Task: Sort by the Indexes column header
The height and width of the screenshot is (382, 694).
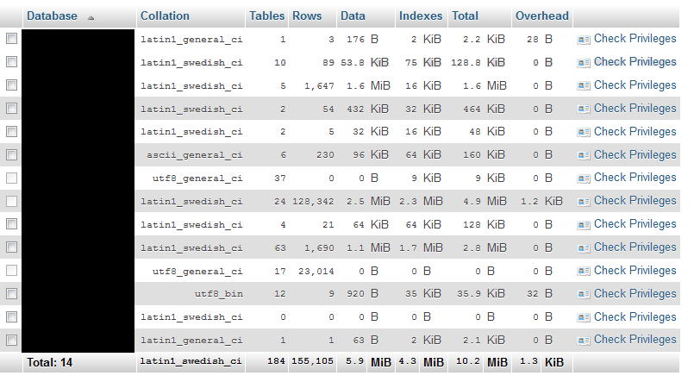Action: (421, 16)
